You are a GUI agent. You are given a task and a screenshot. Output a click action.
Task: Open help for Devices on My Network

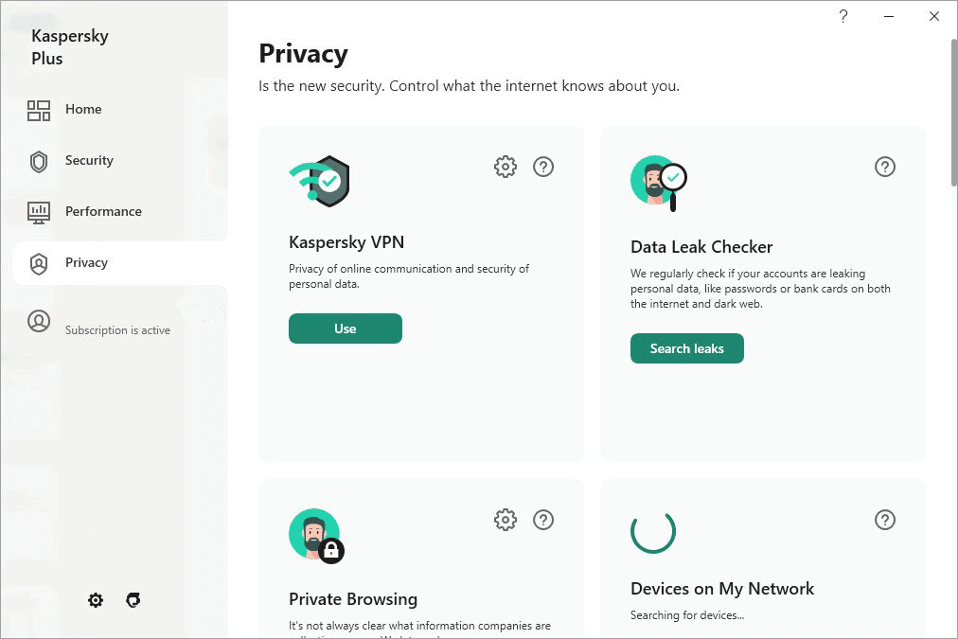point(885,519)
